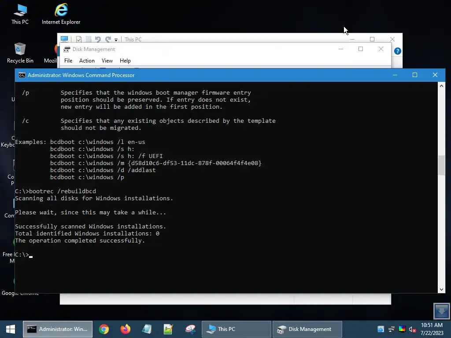Click the 'bcdboot c:\windows /s h: /f UEFI' example
The height and width of the screenshot is (338, 451).
click(107, 156)
